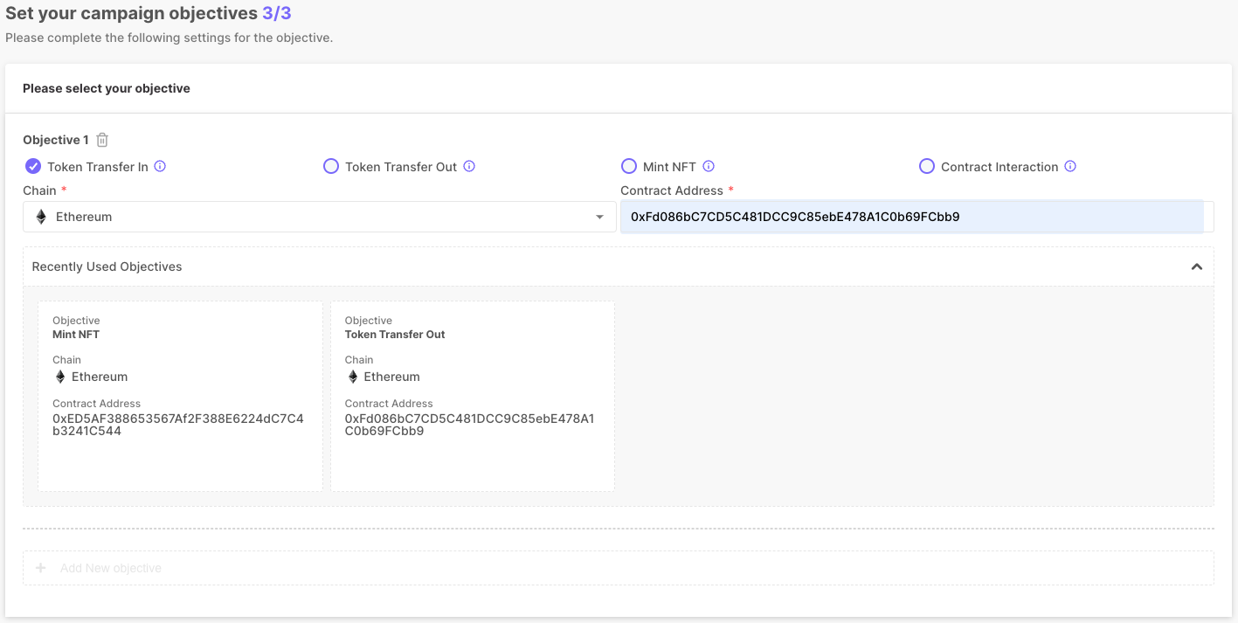The height and width of the screenshot is (623, 1238).
Task: Click Ethereum chain in Token Transfer Out card
Action: click(x=391, y=377)
